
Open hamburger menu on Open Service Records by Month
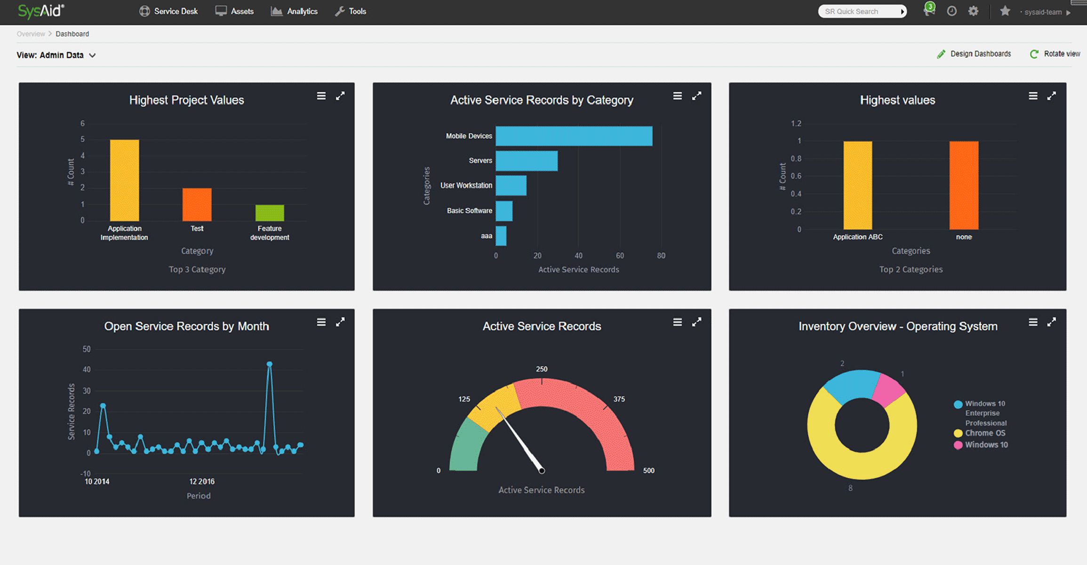321,323
